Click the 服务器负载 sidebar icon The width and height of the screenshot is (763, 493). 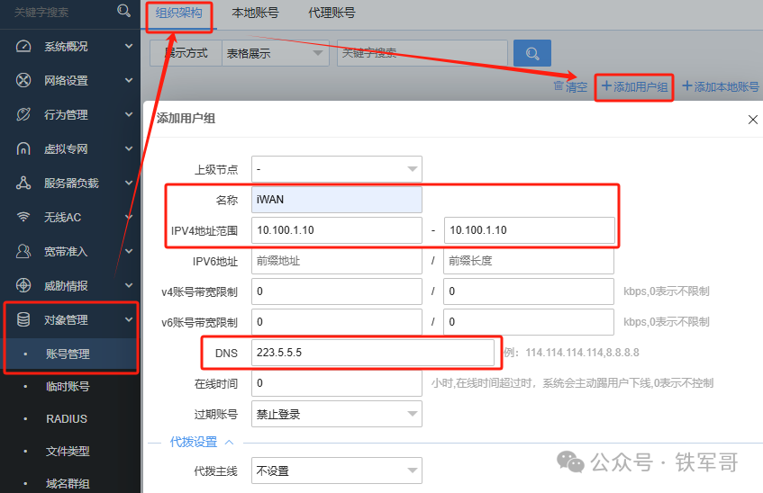click(x=23, y=183)
